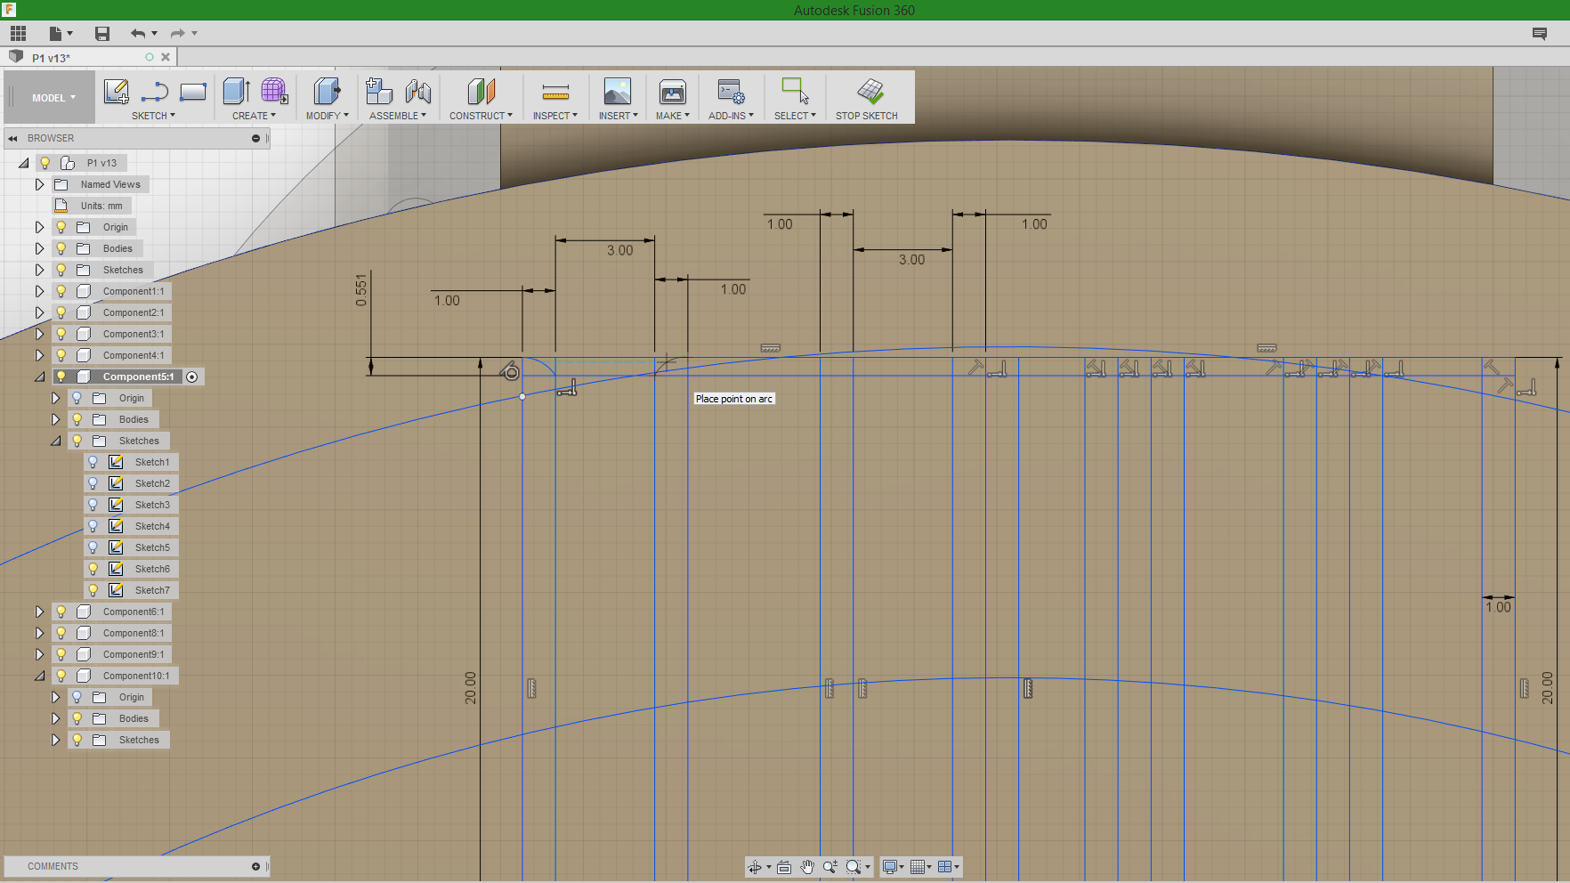
Task: Click the Stop Sketch icon
Action: [x=870, y=91]
